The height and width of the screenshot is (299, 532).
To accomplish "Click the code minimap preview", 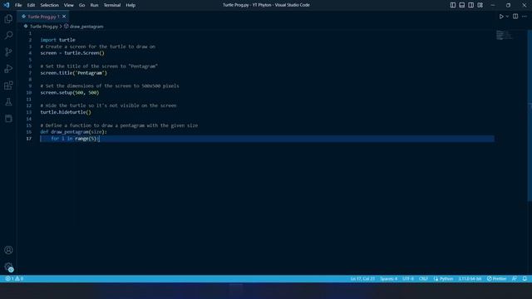I will (505, 35).
